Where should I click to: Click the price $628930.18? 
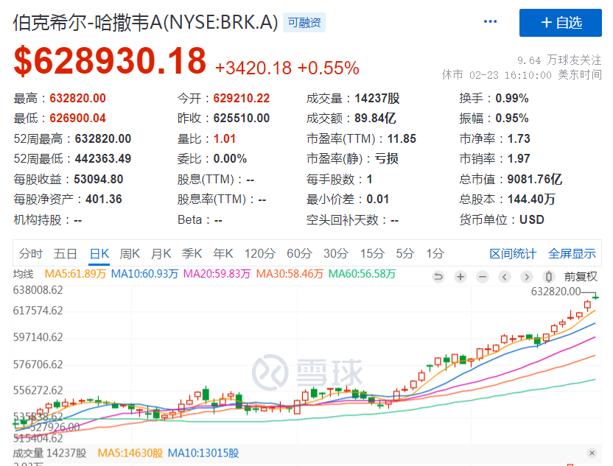(110, 60)
